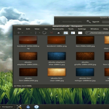
Task: Click the borders3-1680x.png file name
Action: (57, 46)
